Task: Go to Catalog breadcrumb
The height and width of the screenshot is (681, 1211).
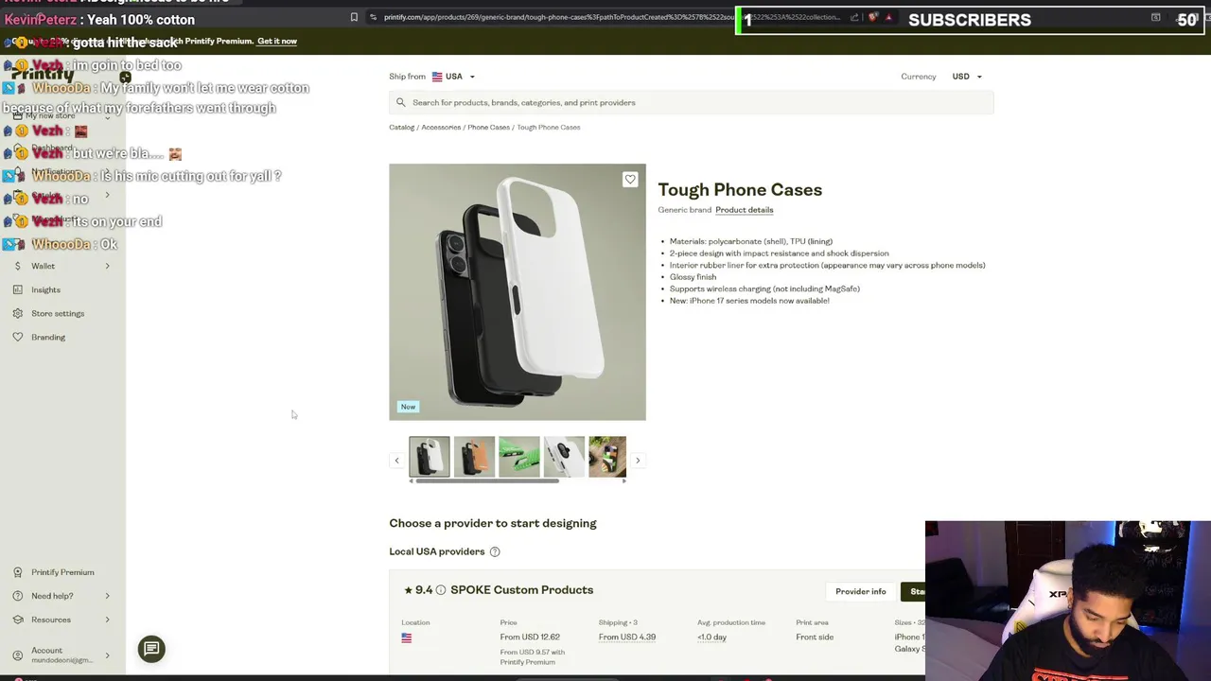Action: [402, 127]
